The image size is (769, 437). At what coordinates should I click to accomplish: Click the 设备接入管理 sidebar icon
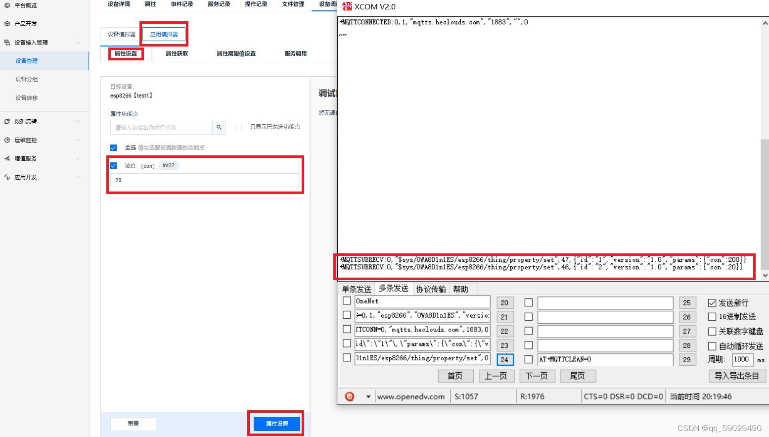(8, 42)
